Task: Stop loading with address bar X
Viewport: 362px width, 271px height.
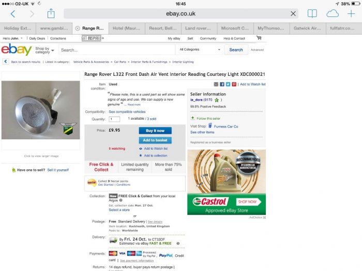Action: [x=293, y=14]
